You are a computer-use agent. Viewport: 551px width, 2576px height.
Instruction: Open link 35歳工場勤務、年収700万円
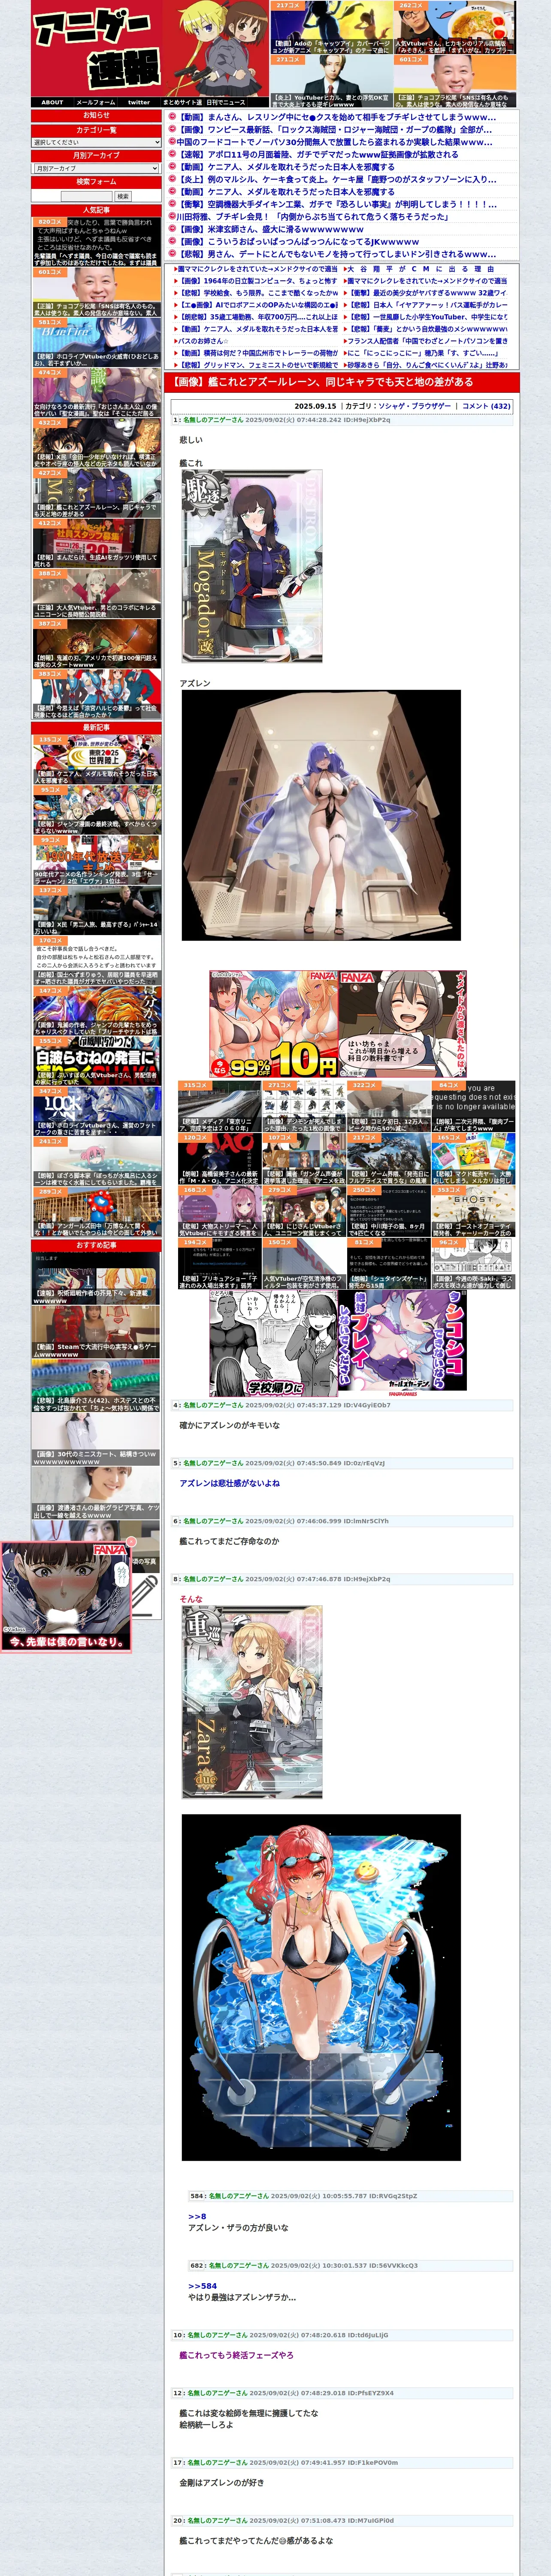[257, 317]
